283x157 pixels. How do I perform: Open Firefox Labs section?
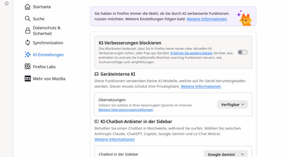(44, 67)
